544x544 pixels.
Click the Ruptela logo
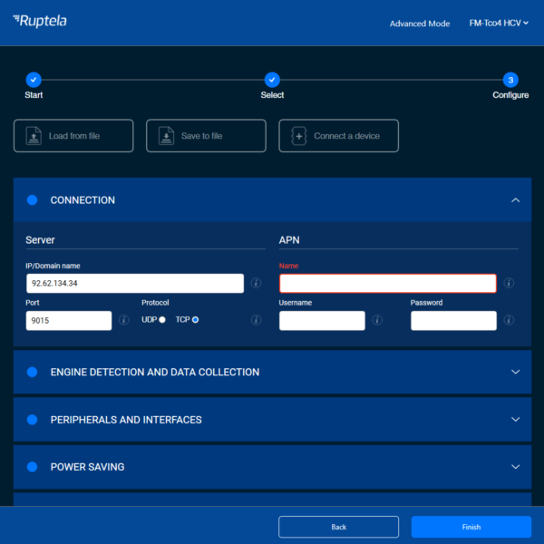[x=40, y=21]
